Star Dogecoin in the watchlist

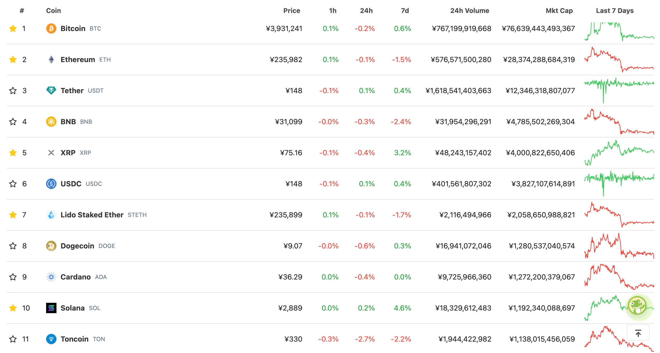pos(13,246)
